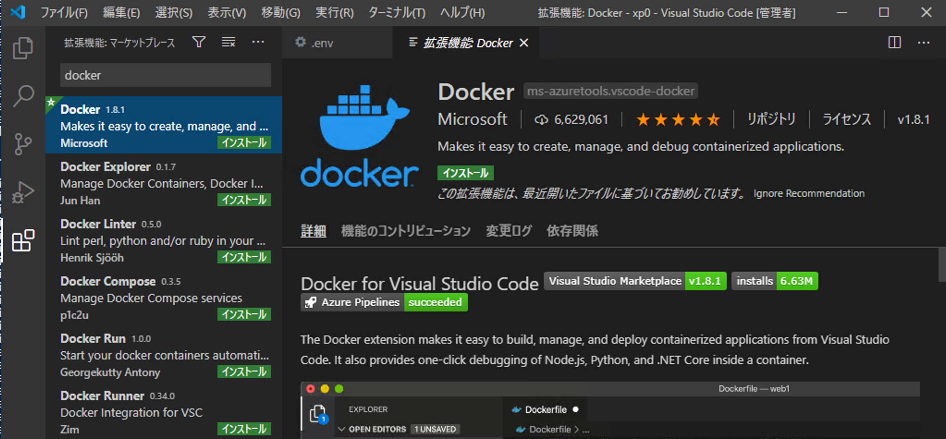Screen dimensions: 946x439
Task: Open Azure Pipelines succeeded badge
Action: [384, 302]
